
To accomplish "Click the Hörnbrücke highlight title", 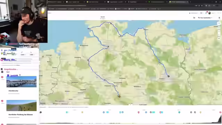I will (x=13, y=91).
